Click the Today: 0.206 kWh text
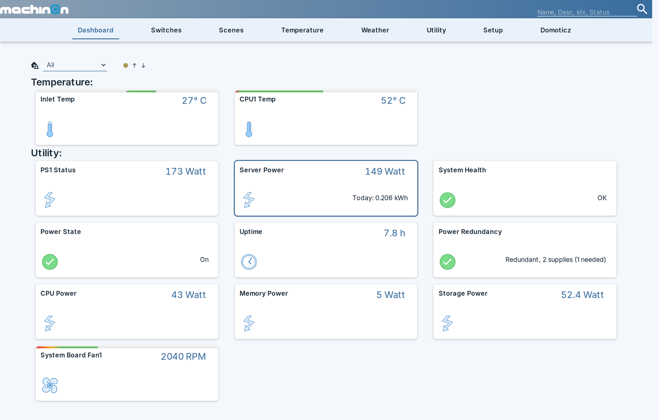This screenshot has height=420, width=659. pyautogui.click(x=380, y=198)
